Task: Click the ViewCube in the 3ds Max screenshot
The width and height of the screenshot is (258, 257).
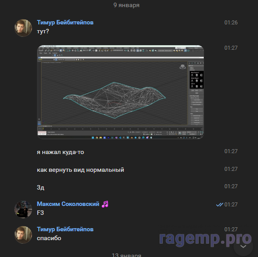Action: [x=182, y=67]
